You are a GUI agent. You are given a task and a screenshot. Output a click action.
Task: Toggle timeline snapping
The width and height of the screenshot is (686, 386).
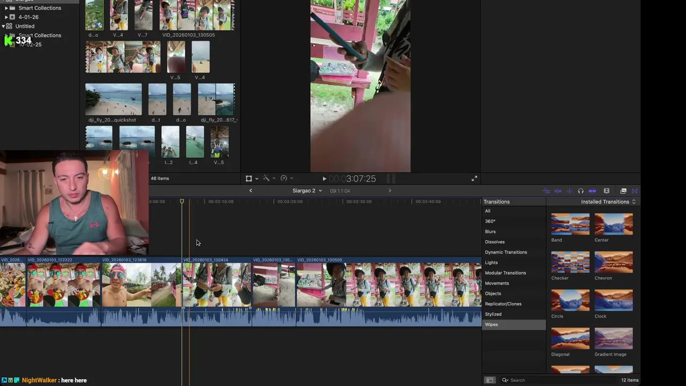(x=592, y=191)
